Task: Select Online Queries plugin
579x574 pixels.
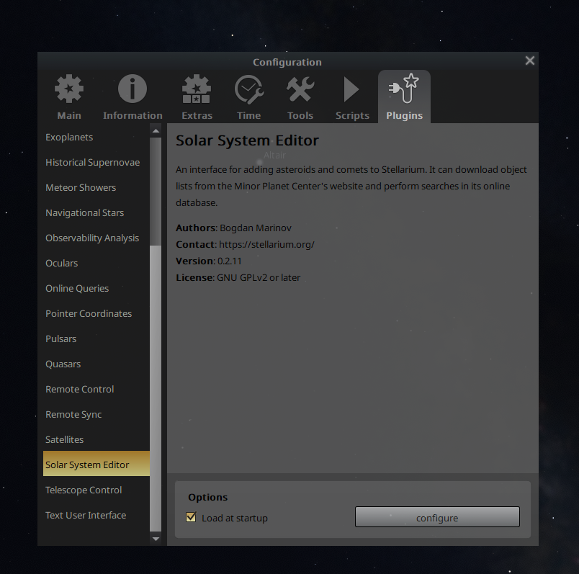Action: 96,288
